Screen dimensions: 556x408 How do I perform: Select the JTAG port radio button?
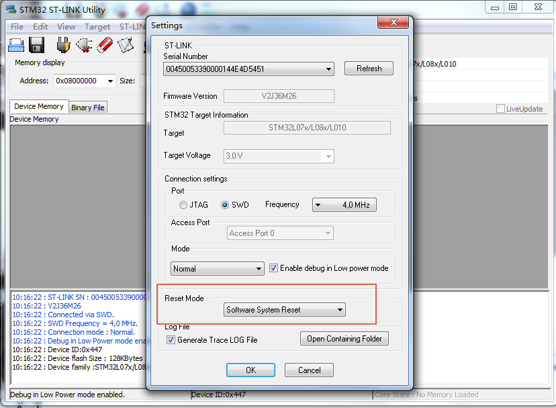click(183, 205)
